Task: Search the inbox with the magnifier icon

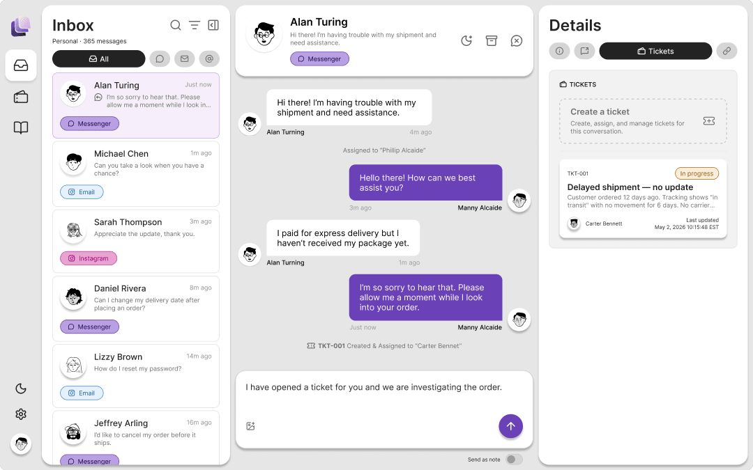Action: pyautogui.click(x=176, y=25)
